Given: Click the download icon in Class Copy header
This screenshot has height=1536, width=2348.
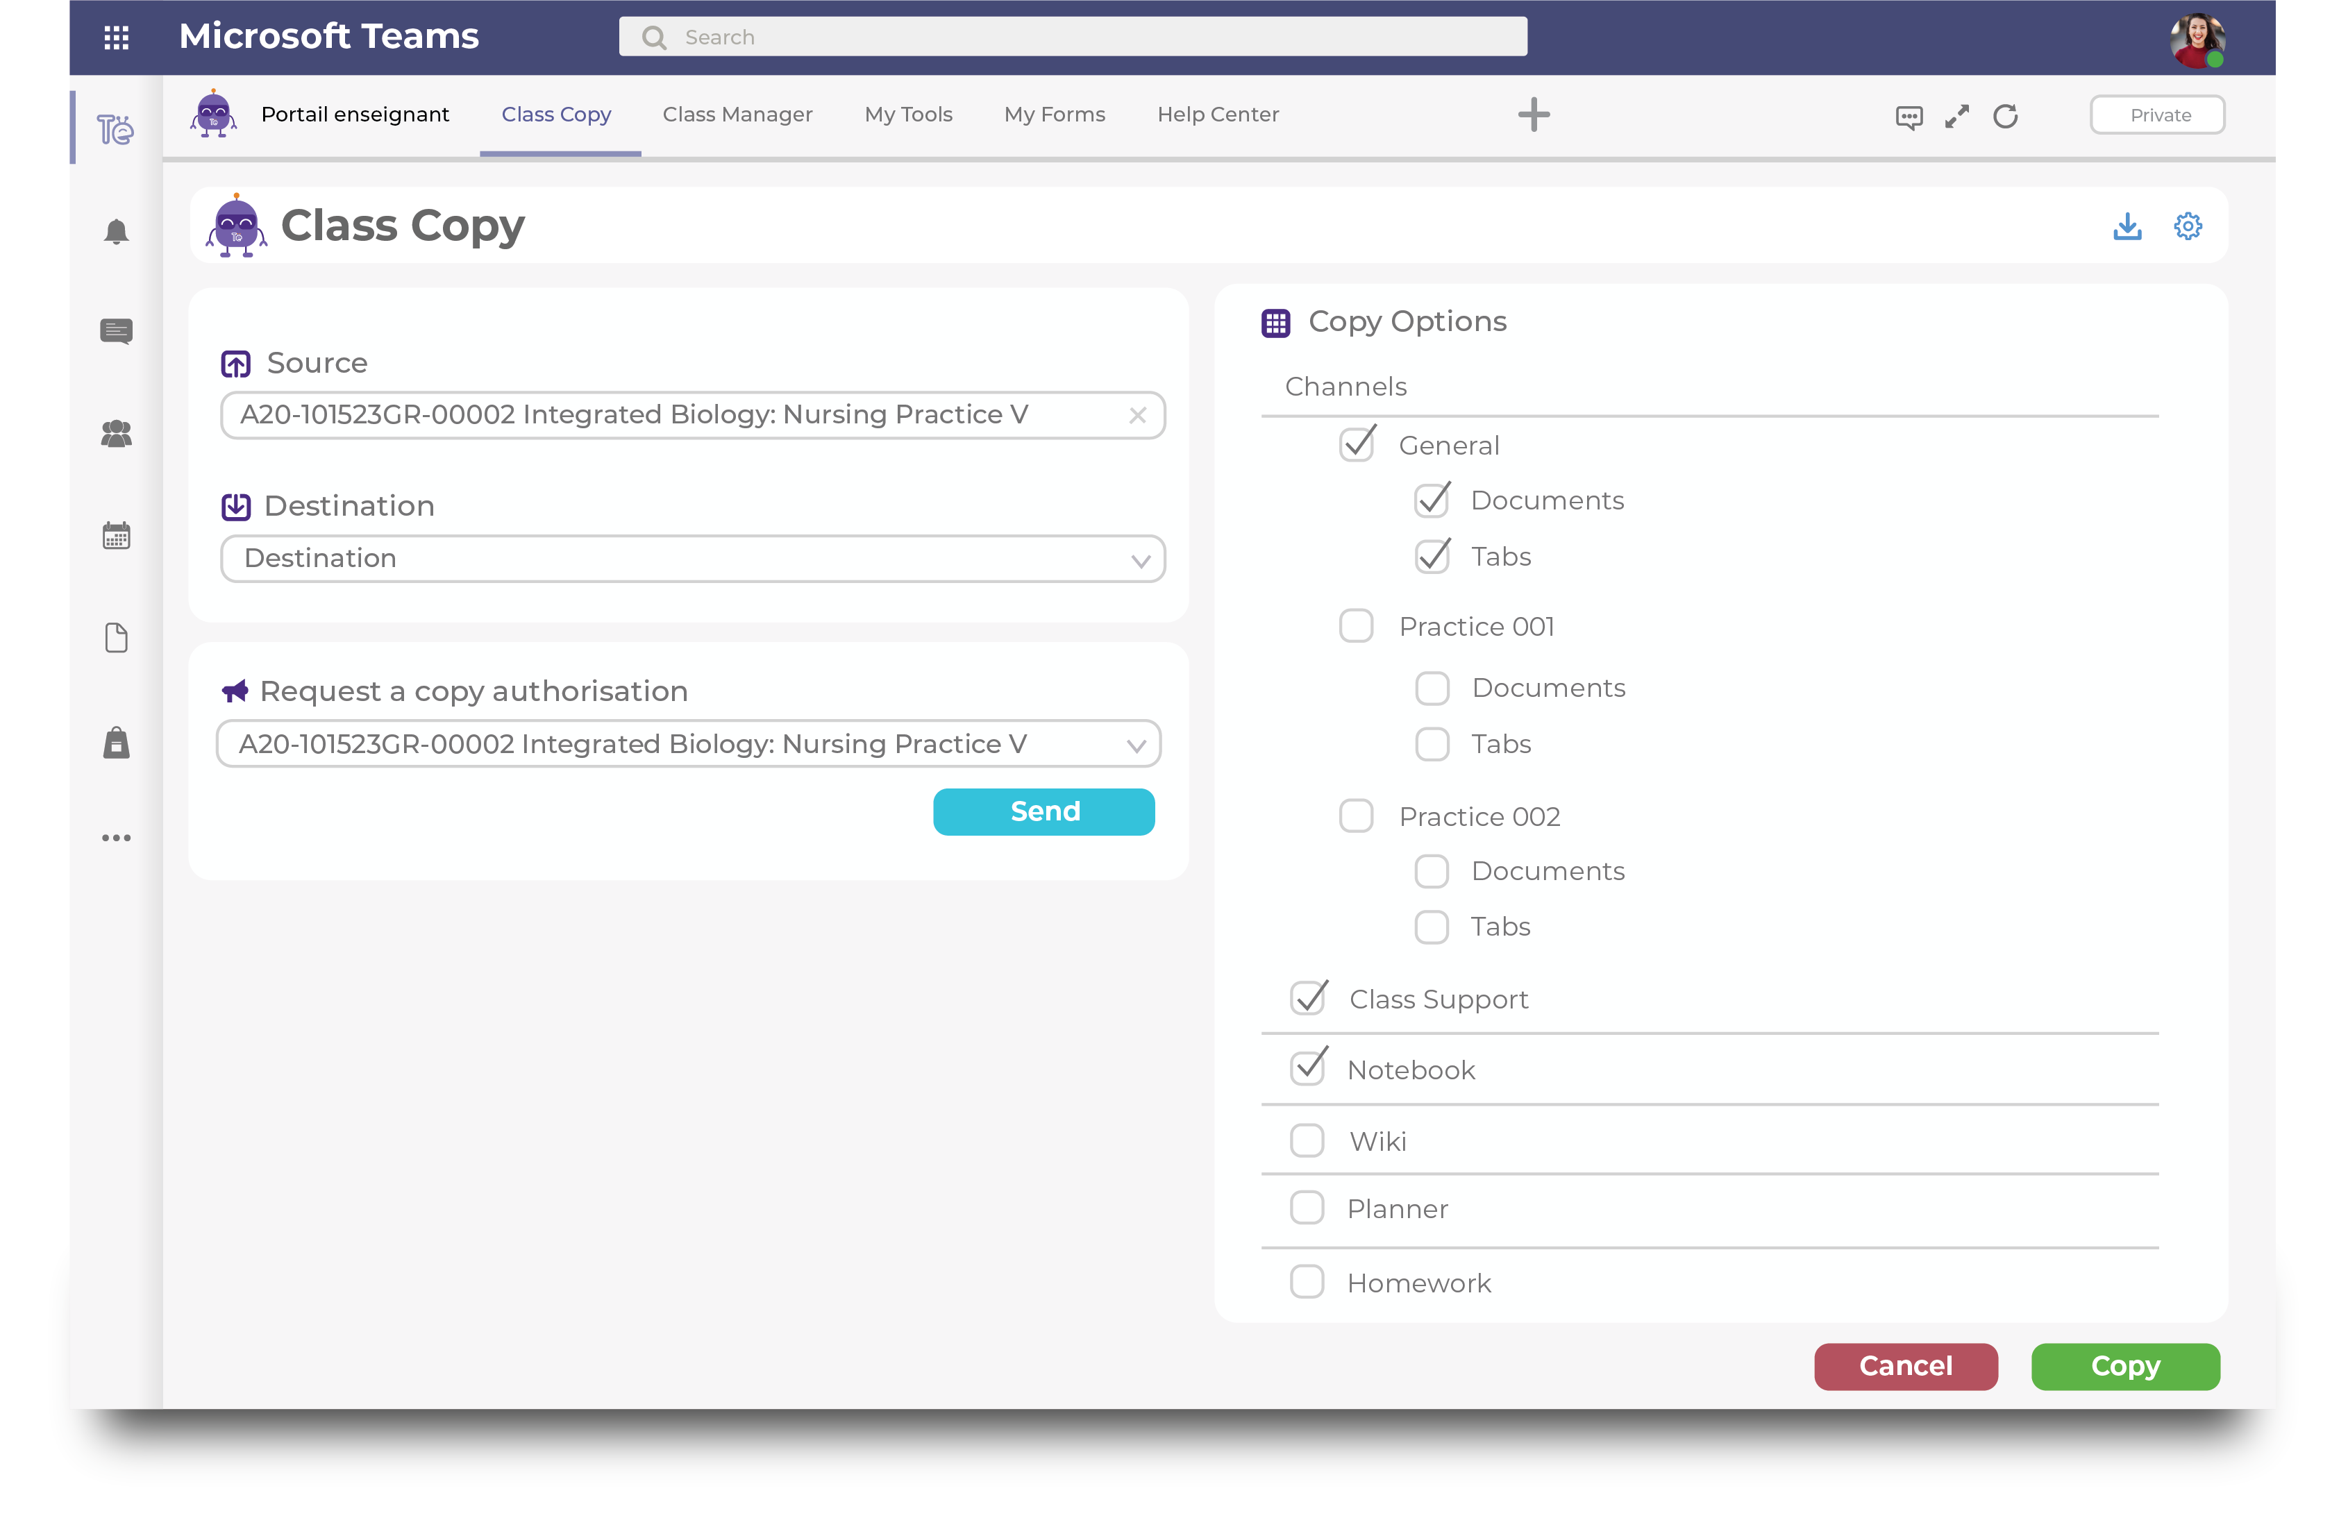Looking at the screenshot, I should coord(2127,226).
